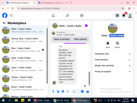
Task: Open Keven conversation
Action: click(23, 88)
